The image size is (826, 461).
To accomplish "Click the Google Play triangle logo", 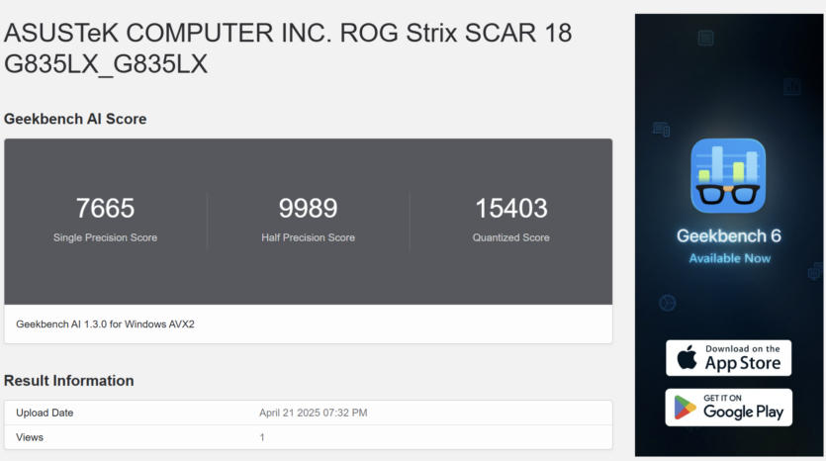I will [685, 408].
